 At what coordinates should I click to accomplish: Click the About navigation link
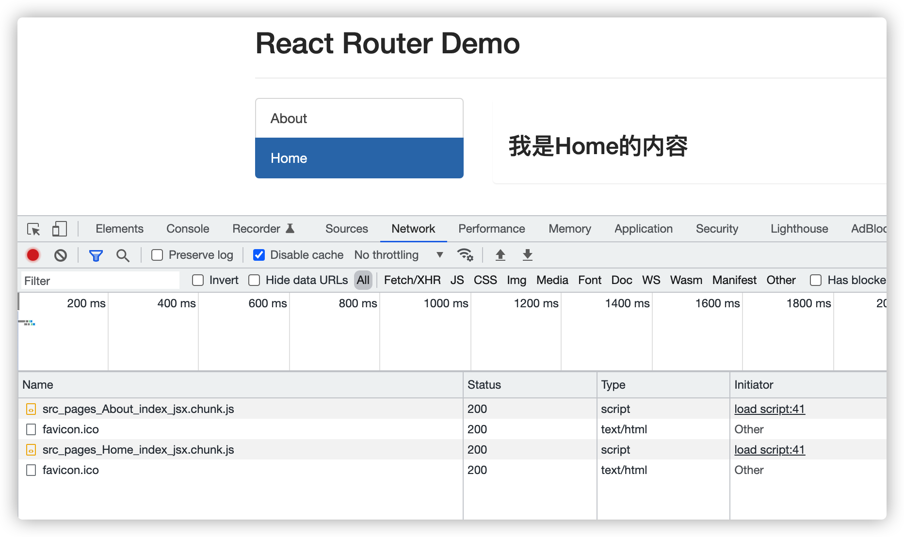point(359,118)
